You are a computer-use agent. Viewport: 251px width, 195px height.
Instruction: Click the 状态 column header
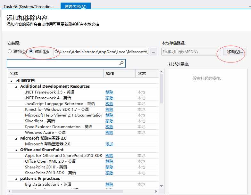[147, 74]
